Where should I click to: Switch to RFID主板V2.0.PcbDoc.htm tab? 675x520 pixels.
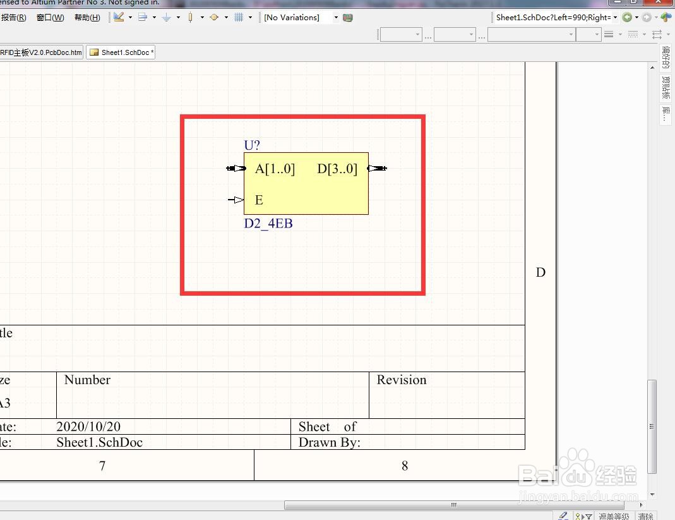(41, 52)
